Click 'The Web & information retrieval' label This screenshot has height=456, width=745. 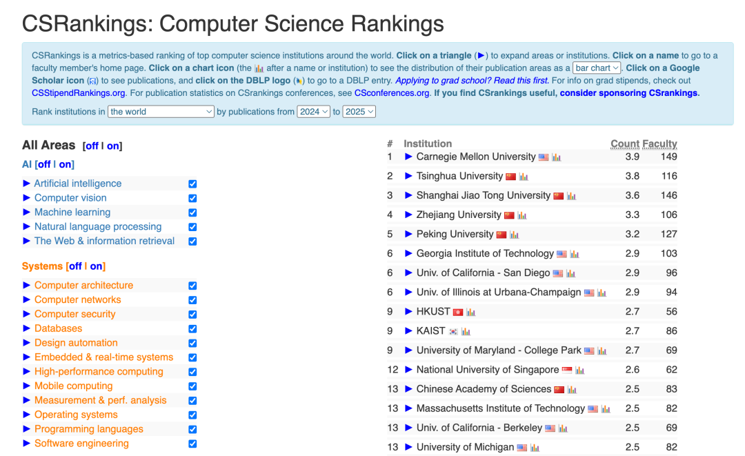105,241
